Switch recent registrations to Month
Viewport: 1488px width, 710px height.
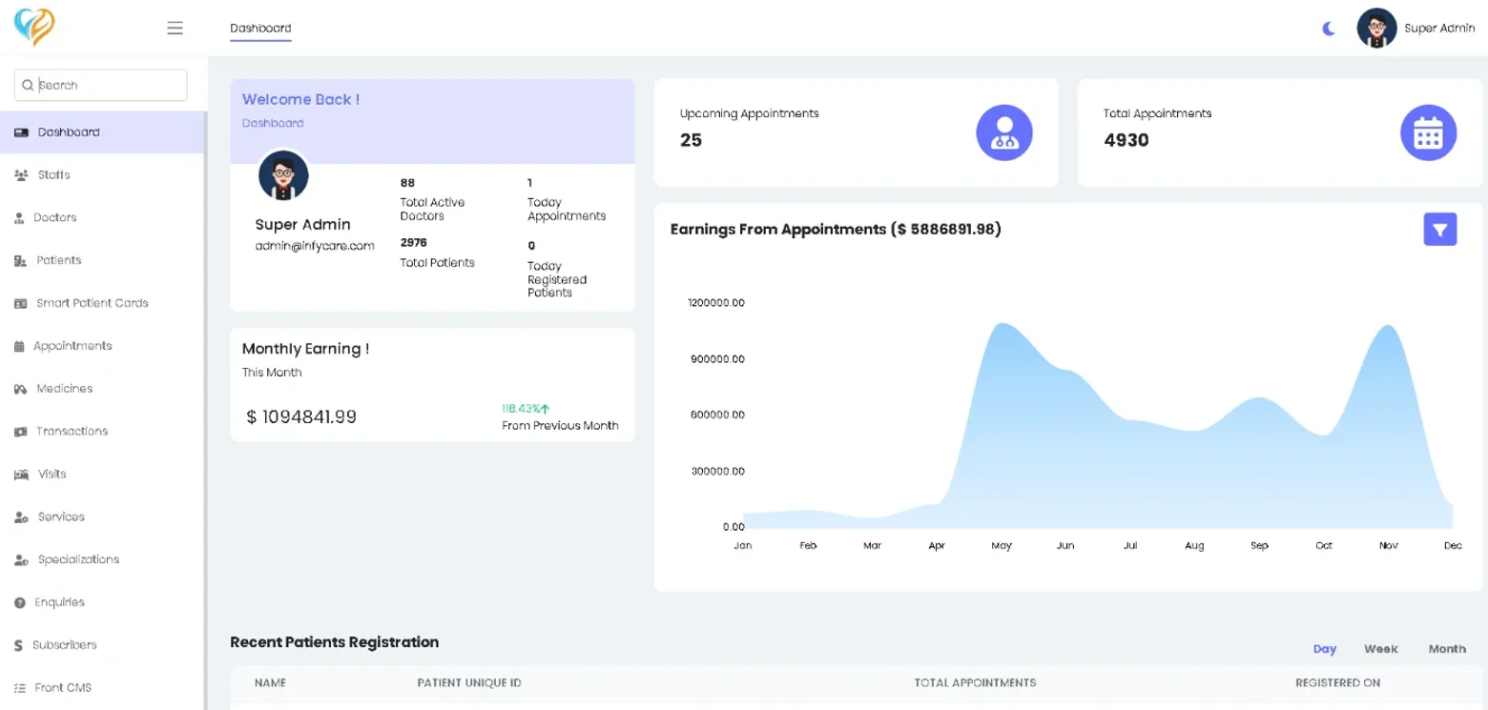[1447, 649]
